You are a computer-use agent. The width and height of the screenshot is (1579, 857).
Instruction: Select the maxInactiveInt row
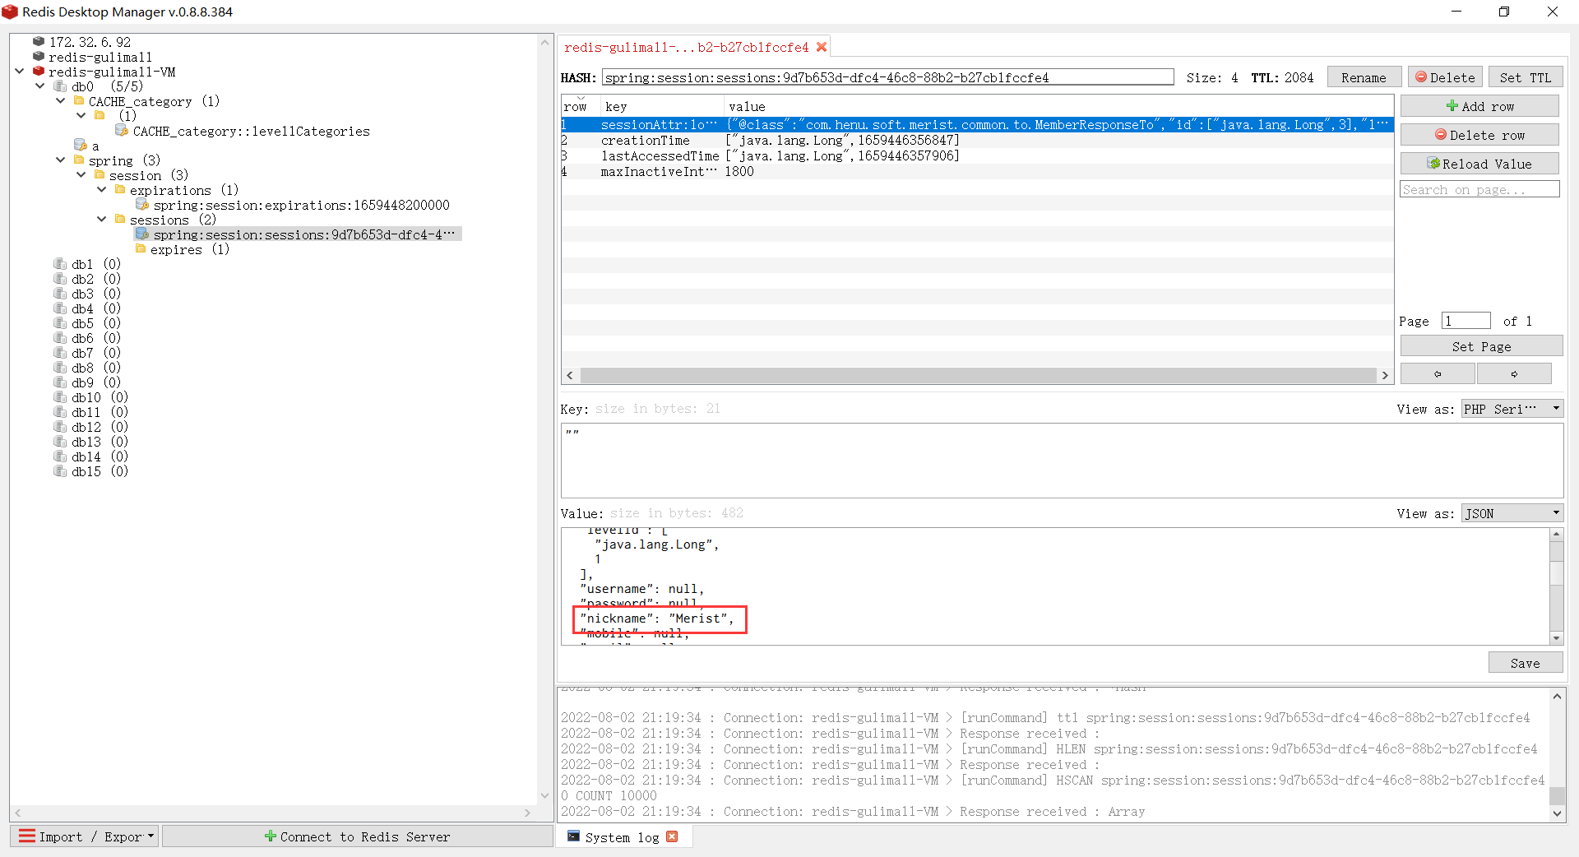(x=977, y=171)
